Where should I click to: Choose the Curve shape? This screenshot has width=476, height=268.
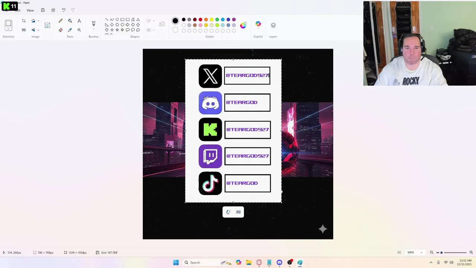pyautogui.click(x=112, y=20)
